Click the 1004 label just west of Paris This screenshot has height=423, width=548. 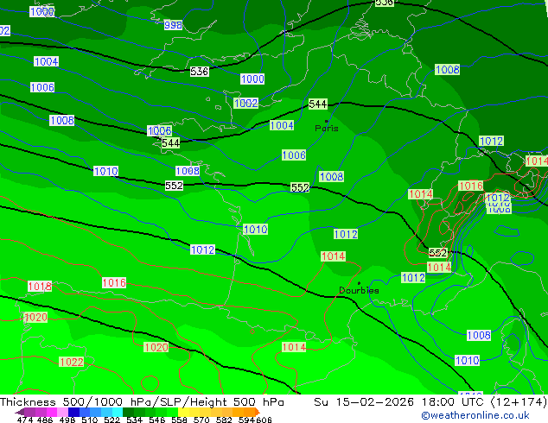click(282, 125)
